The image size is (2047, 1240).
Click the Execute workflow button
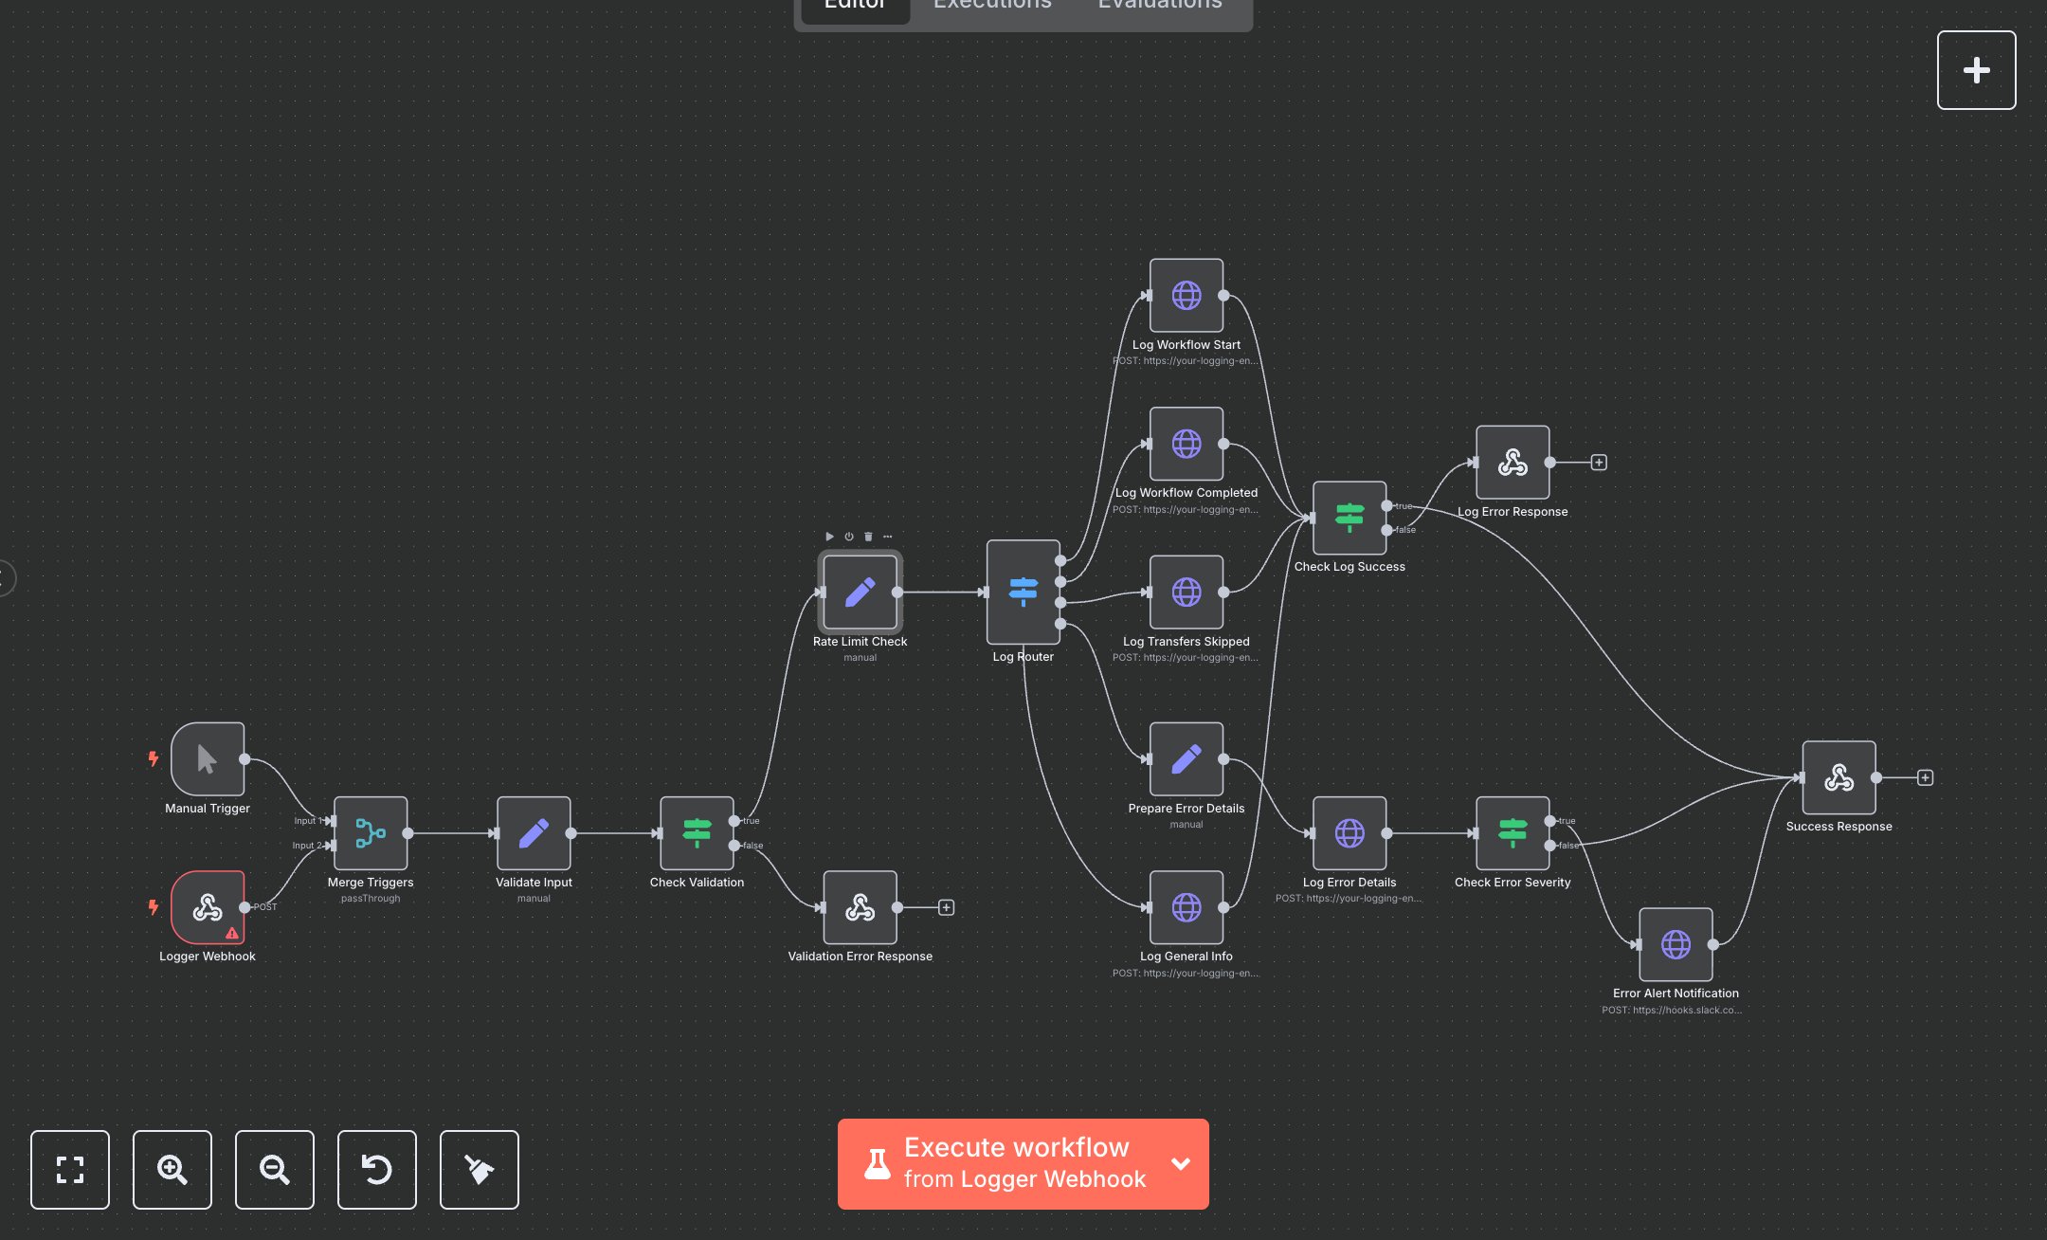pyautogui.click(x=1005, y=1164)
